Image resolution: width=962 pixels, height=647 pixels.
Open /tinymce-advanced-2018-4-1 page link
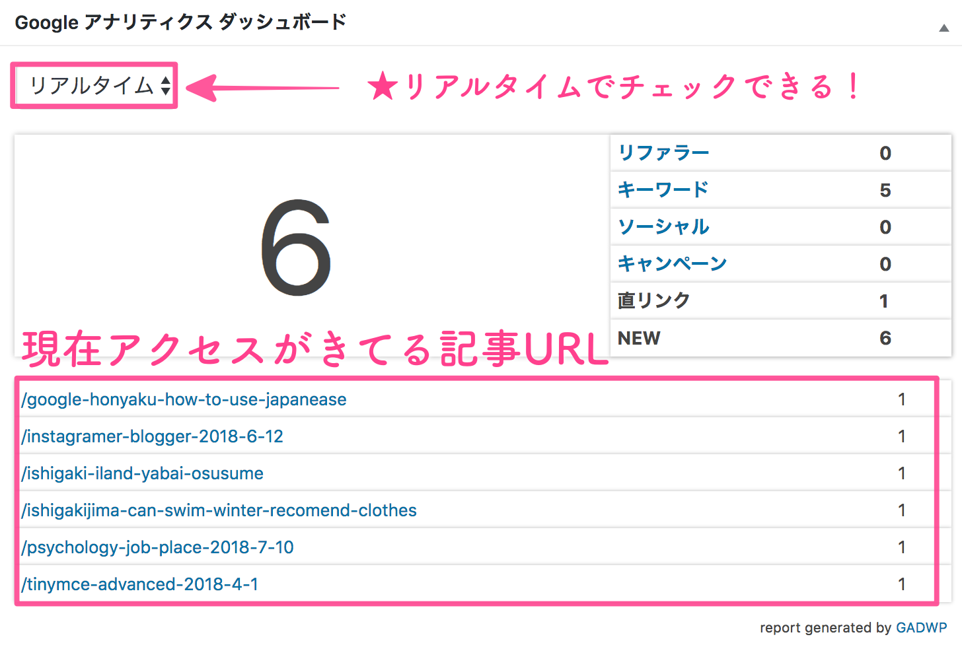coord(140,584)
